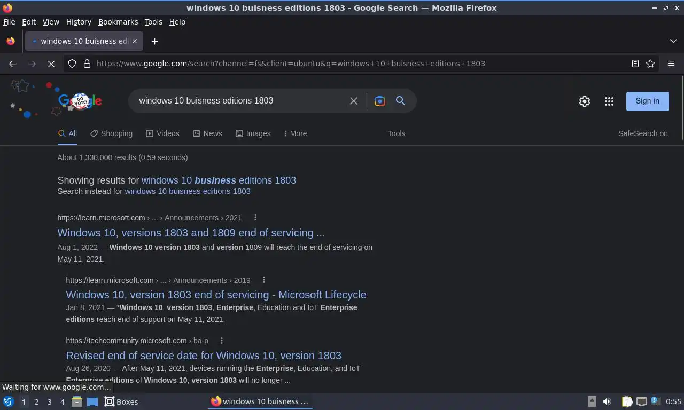The image size is (684, 410).
Task: Open options for learn.microsoft.com 2021 result
Action: (255, 217)
